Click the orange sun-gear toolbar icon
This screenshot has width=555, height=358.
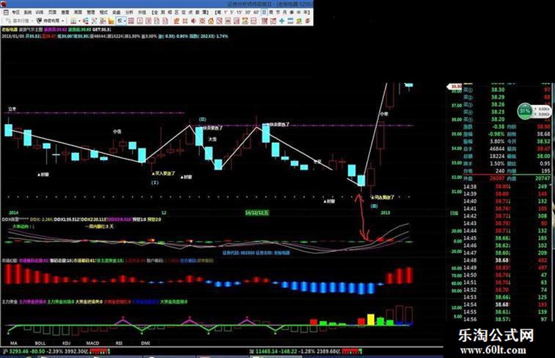coord(202,21)
